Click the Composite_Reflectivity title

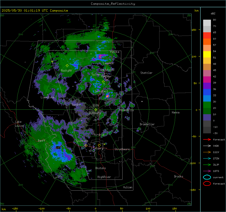tap(113, 4)
